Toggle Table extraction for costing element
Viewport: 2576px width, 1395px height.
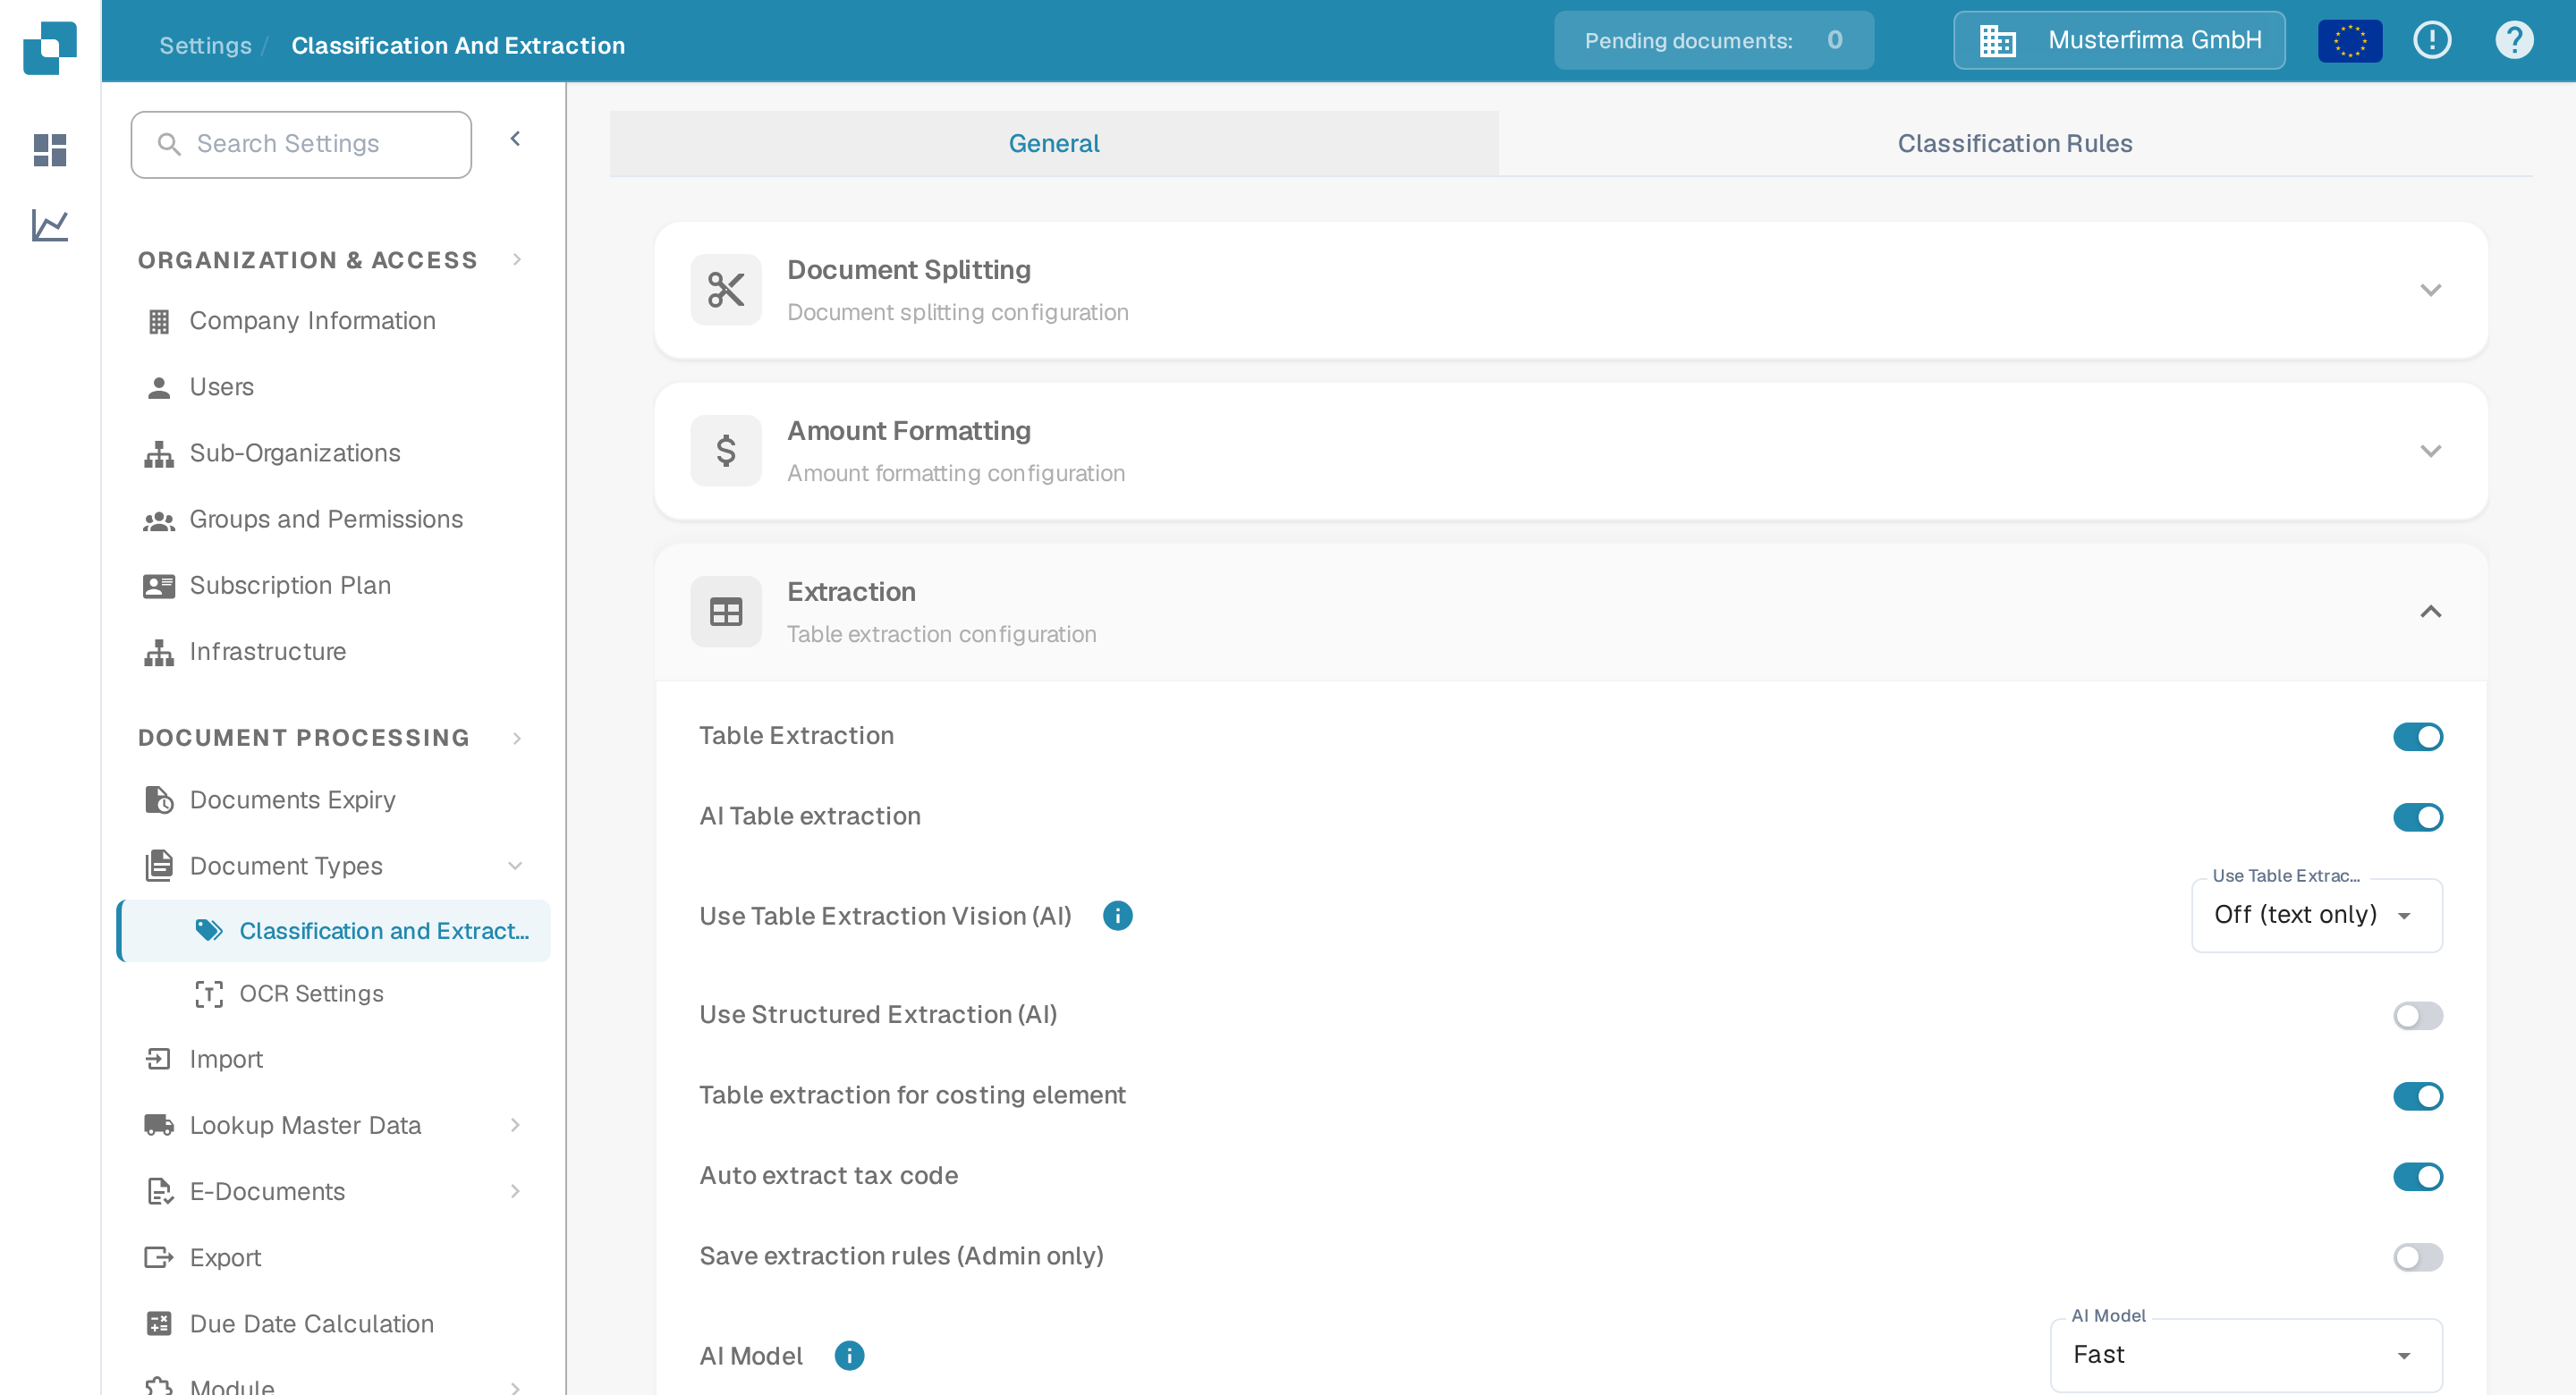(x=2418, y=1096)
